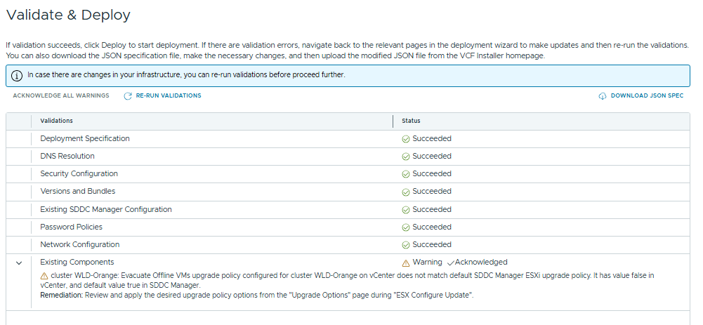703x325 pixels.
Task: Click the warning triangle beside cluster WLD-Orange message
Action: (x=44, y=276)
